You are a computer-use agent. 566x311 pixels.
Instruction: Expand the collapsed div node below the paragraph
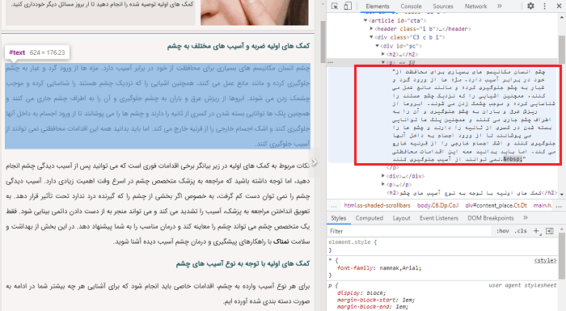(x=383, y=176)
